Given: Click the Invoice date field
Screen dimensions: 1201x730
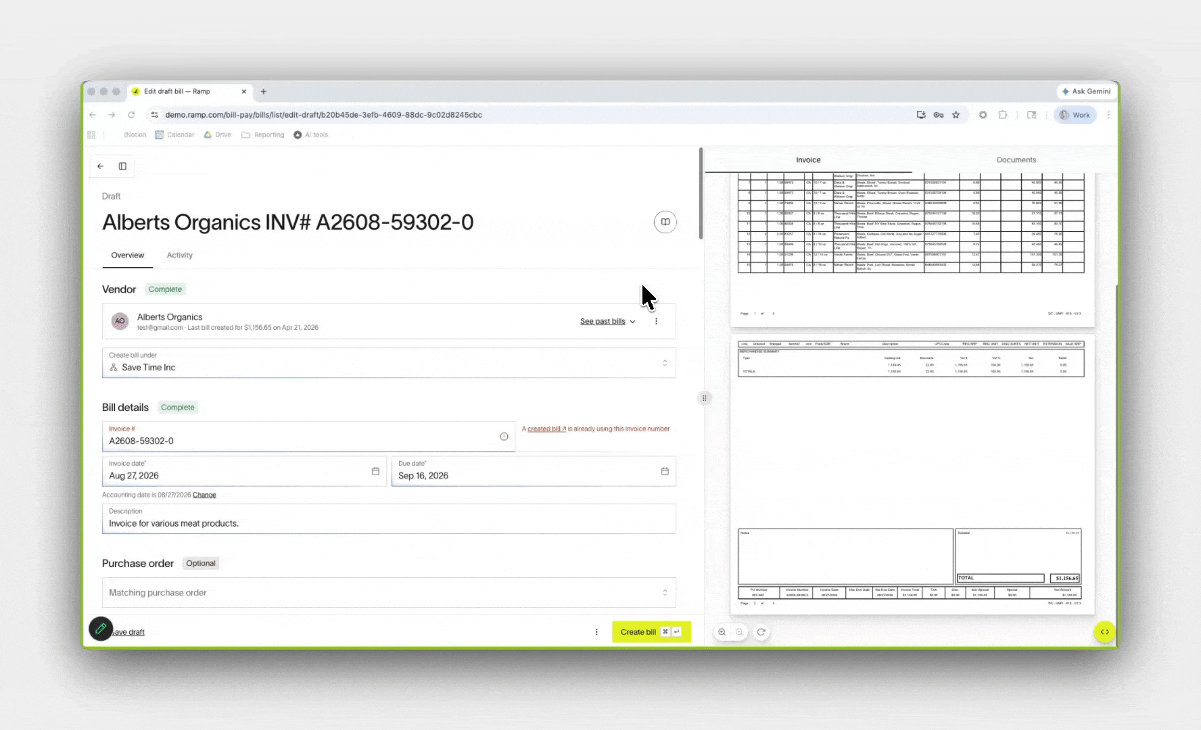Looking at the screenshot, I should point(244,471).
